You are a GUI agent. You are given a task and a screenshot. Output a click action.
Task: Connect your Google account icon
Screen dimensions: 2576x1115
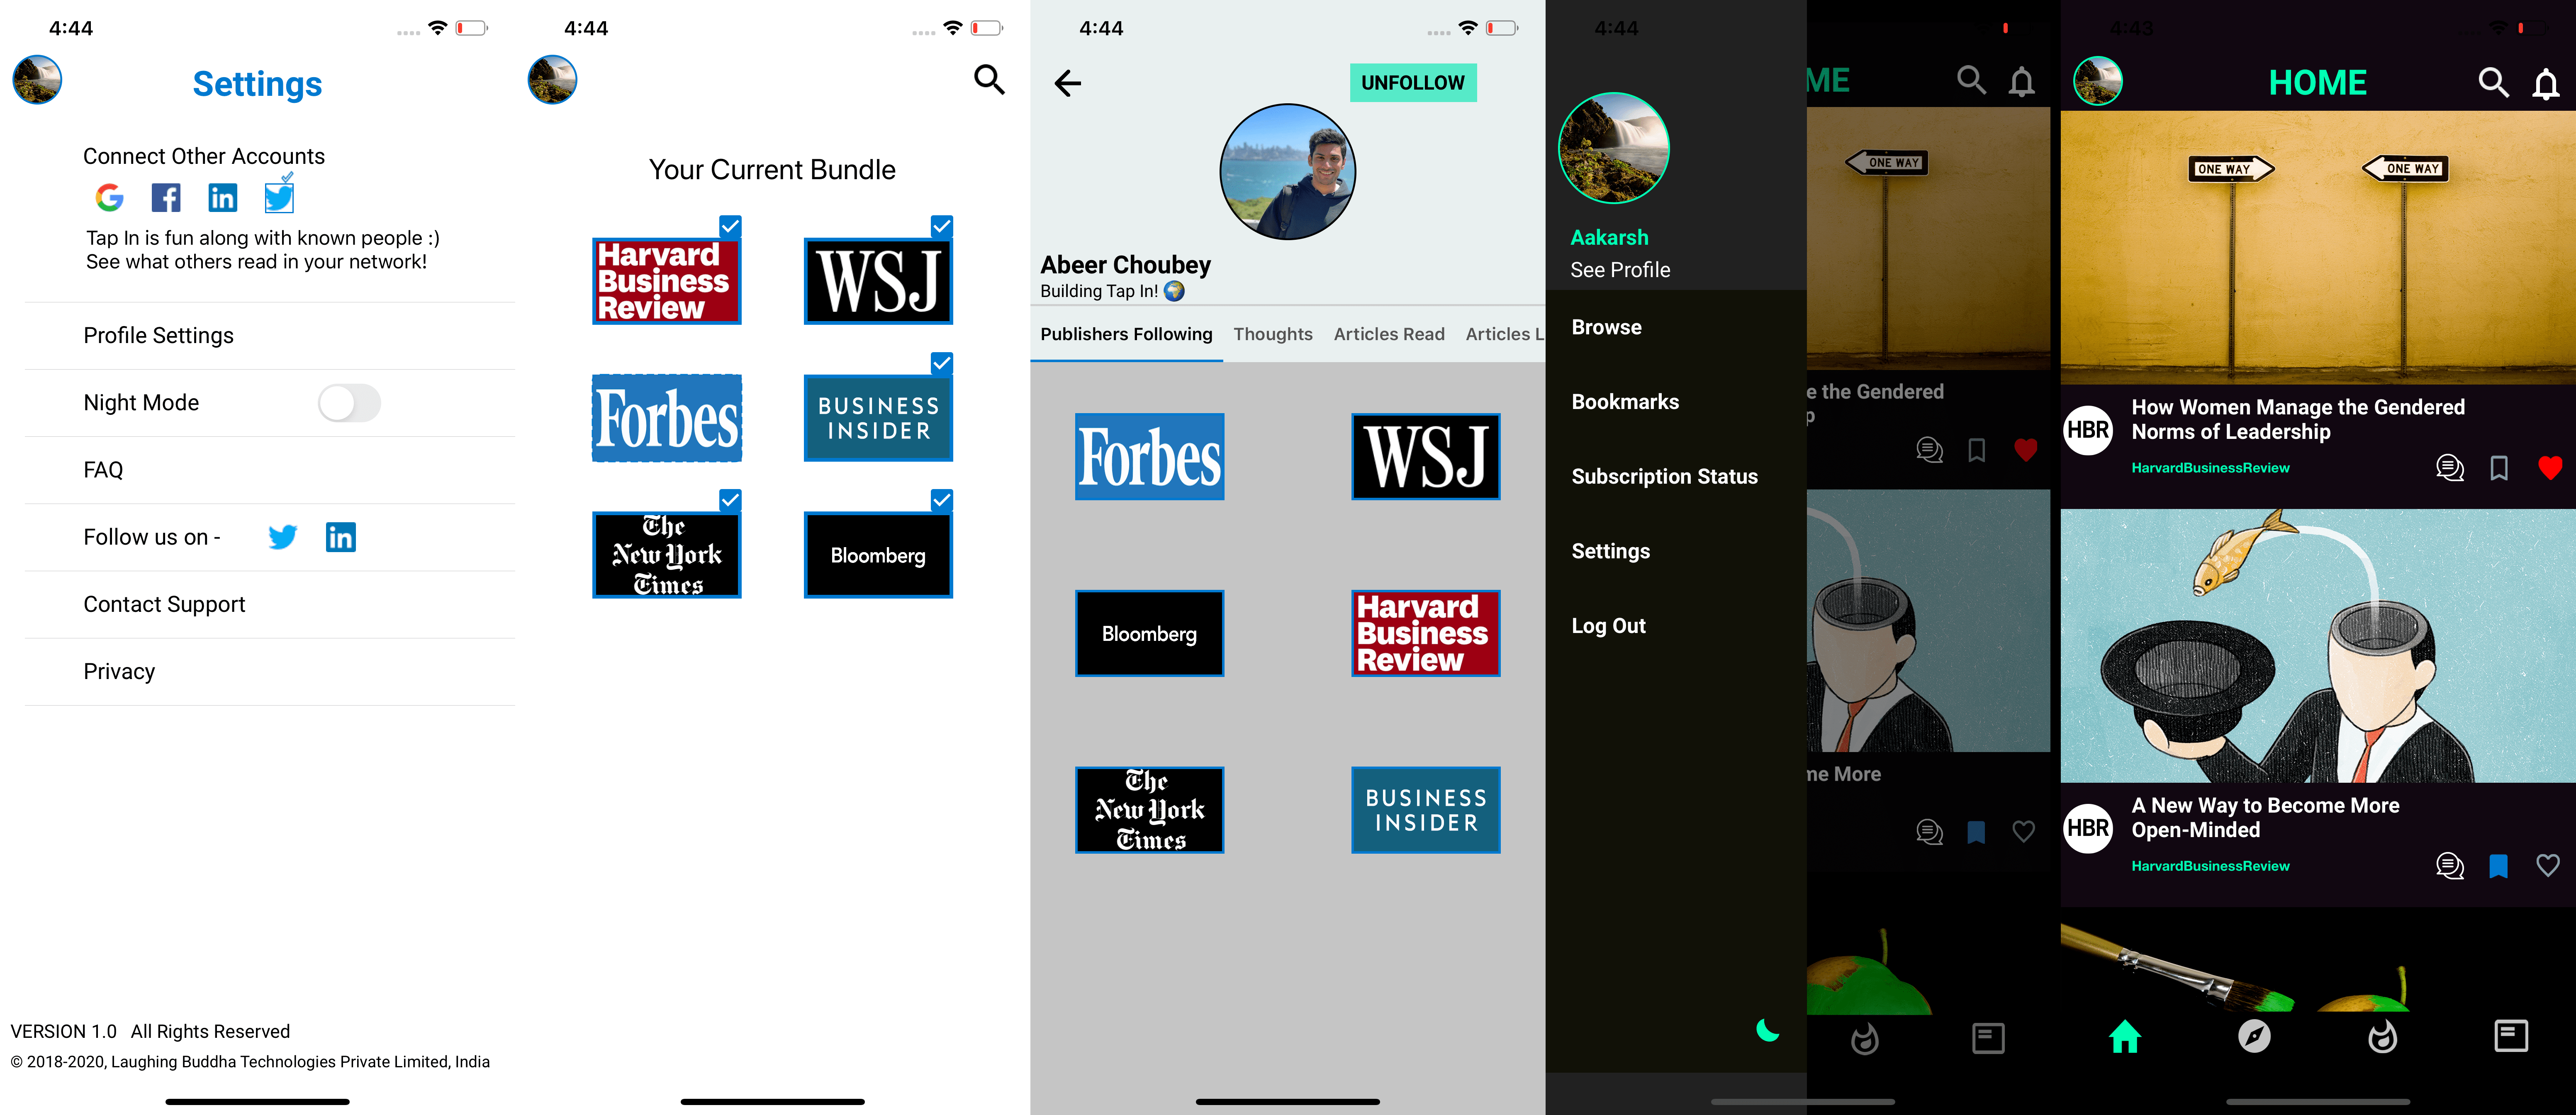(110, 198)
